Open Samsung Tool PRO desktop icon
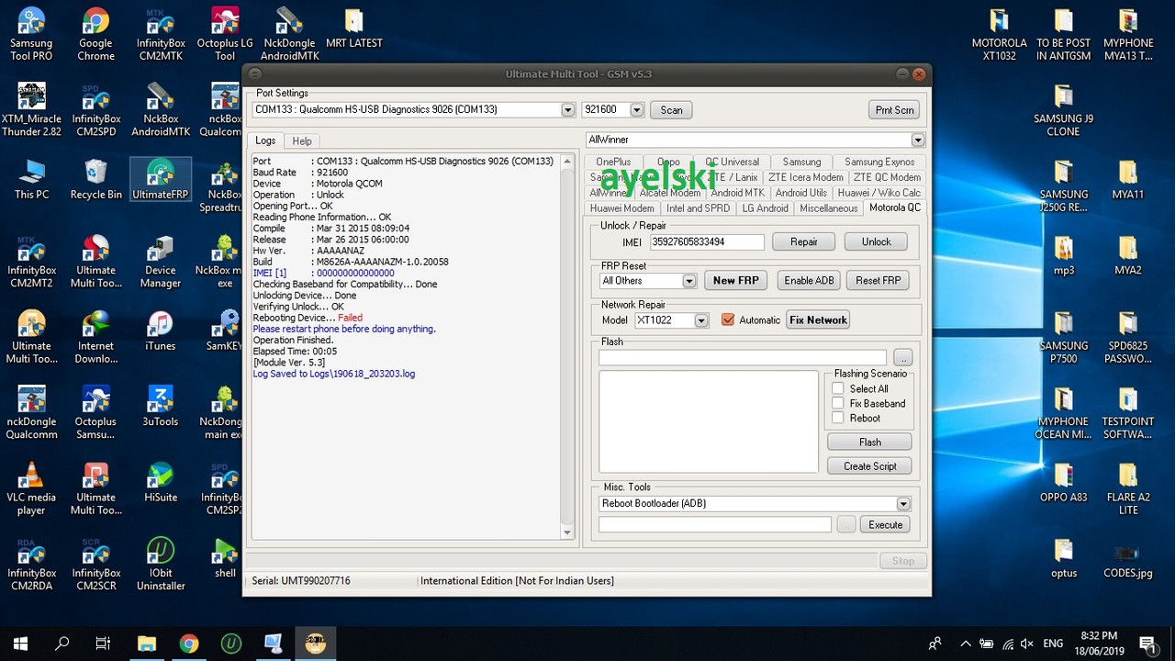1175x661 pixels. [31, 34]
